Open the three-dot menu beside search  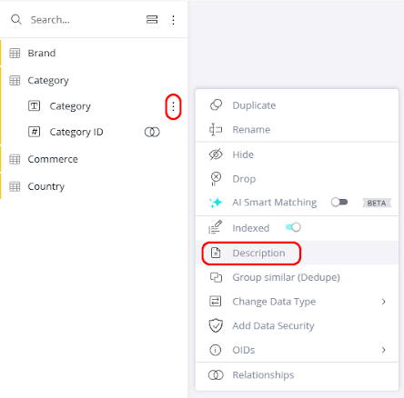click(x=173, y=20)
